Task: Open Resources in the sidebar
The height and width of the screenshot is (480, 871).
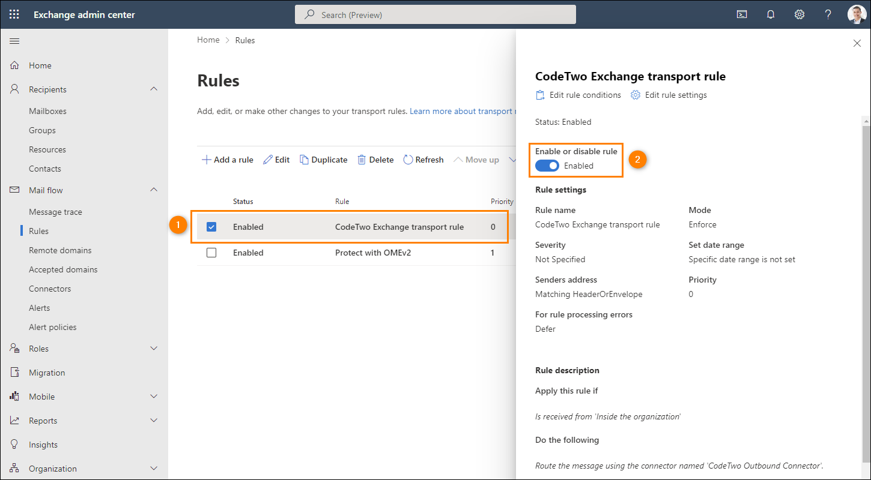Action: (x=47, y=149)
